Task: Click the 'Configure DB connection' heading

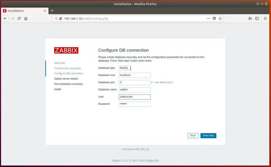Action: click(x=123, y=50)
